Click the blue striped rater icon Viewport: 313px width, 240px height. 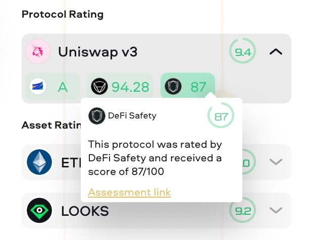pyautogui.click(x=38, y=87)
